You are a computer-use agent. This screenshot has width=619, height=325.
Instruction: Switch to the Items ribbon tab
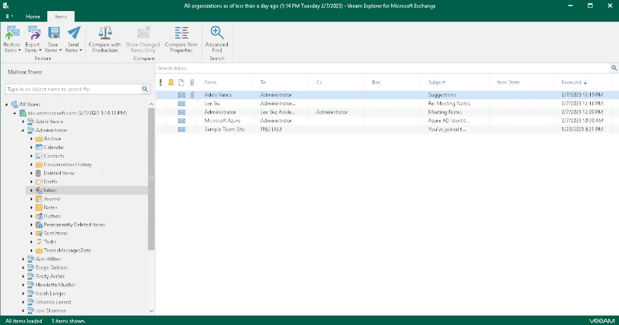click(61, 17)
